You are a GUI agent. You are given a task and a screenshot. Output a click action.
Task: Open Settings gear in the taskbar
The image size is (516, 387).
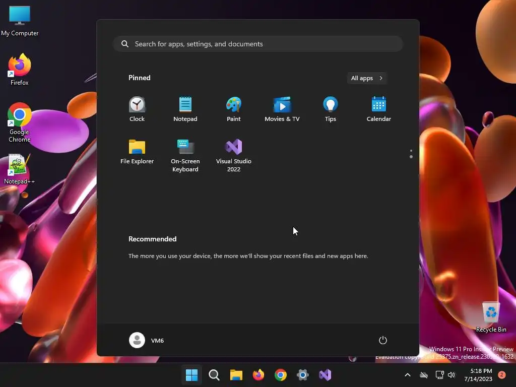pos(303,375)
